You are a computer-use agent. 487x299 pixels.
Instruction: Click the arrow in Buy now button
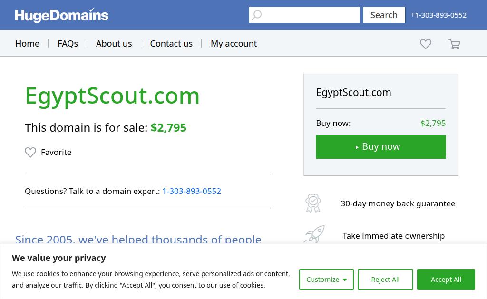[x=357, y=147]
